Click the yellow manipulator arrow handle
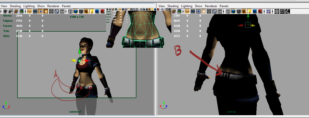 (73, 61)
